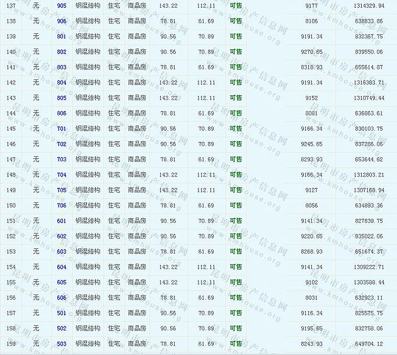Select room 802 link
This screenshot has height=355, width=397.
tap(61, 52)
